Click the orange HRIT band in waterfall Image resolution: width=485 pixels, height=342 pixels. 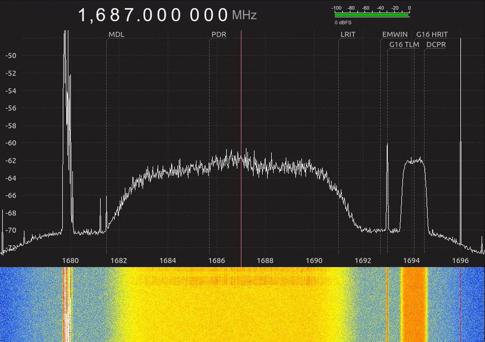(414, 304)
